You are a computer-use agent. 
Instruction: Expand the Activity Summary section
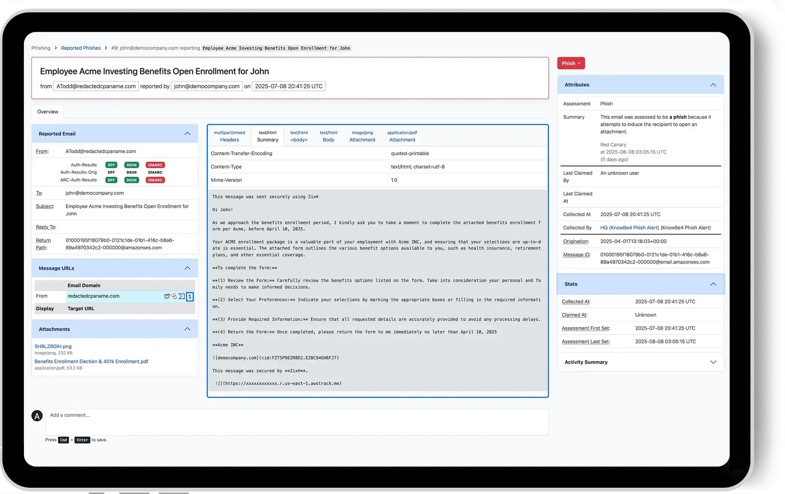coord(713,362)
